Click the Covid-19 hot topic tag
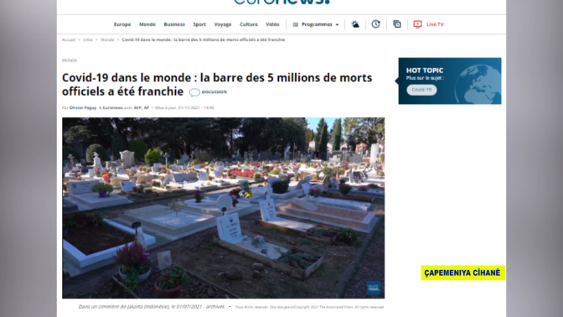 (421, 90)
